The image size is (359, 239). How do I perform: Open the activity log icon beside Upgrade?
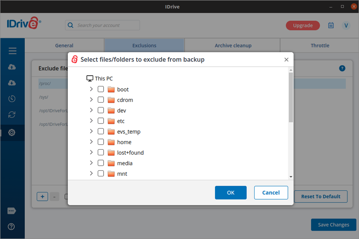[331, 25]
